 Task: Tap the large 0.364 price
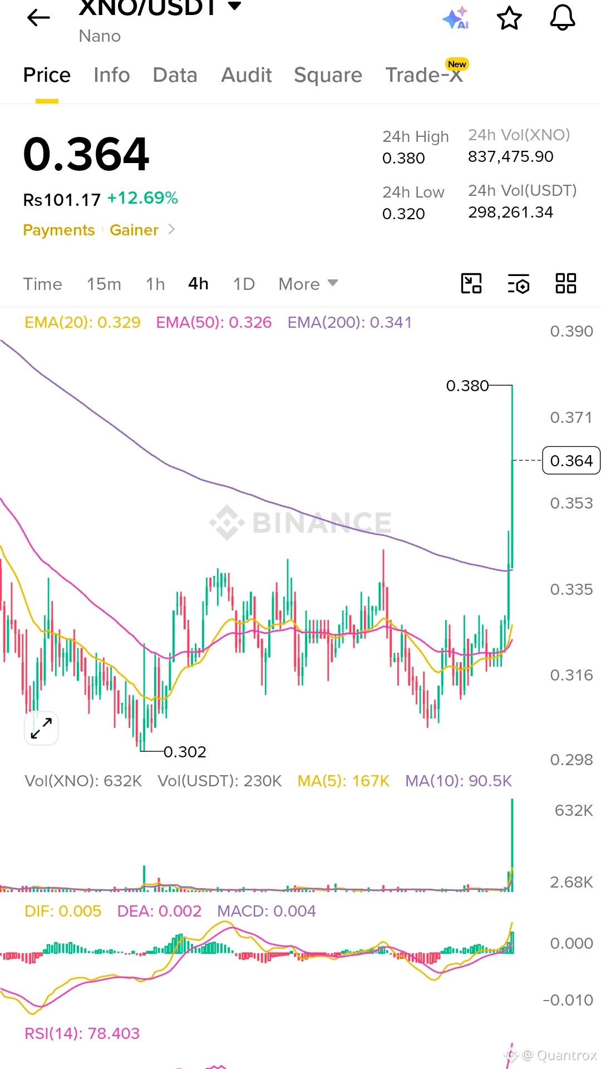(x=86, y=154)
